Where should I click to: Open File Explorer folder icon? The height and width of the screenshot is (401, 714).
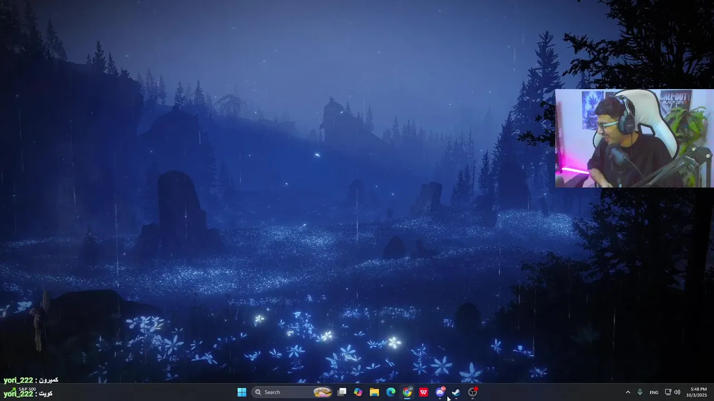point(374,392)
